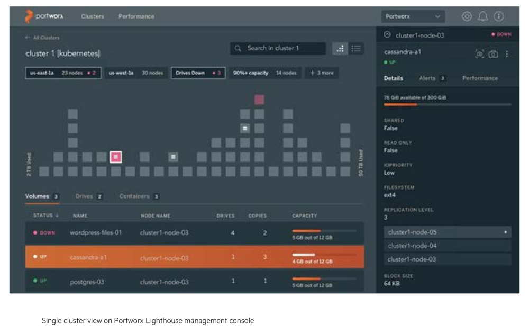529x333 pixels.
Task: Select the pink-outlined node tile with drive icon
Action: point(116,157)
